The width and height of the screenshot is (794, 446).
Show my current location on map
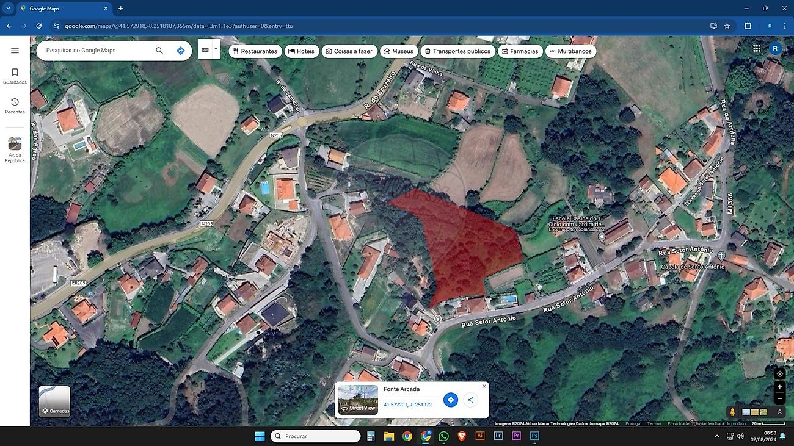779,373
